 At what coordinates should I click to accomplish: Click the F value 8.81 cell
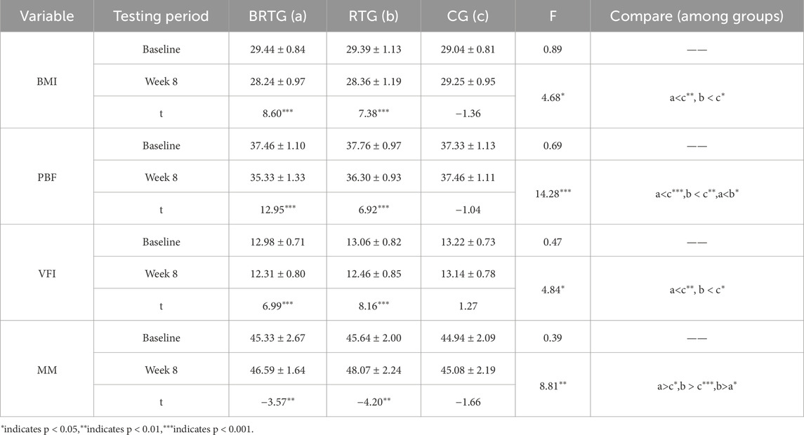[x=553, y=387]
